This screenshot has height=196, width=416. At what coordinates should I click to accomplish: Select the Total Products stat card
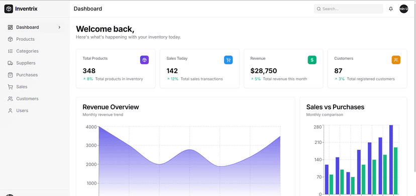tap(116, 69)
